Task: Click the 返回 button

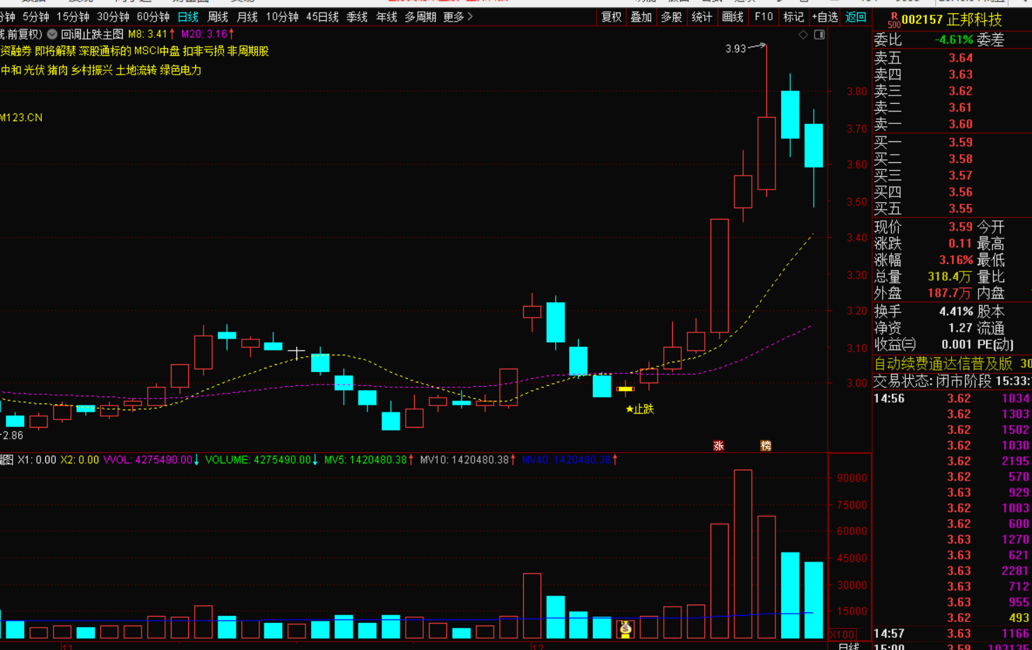Action: coord(856,17)
